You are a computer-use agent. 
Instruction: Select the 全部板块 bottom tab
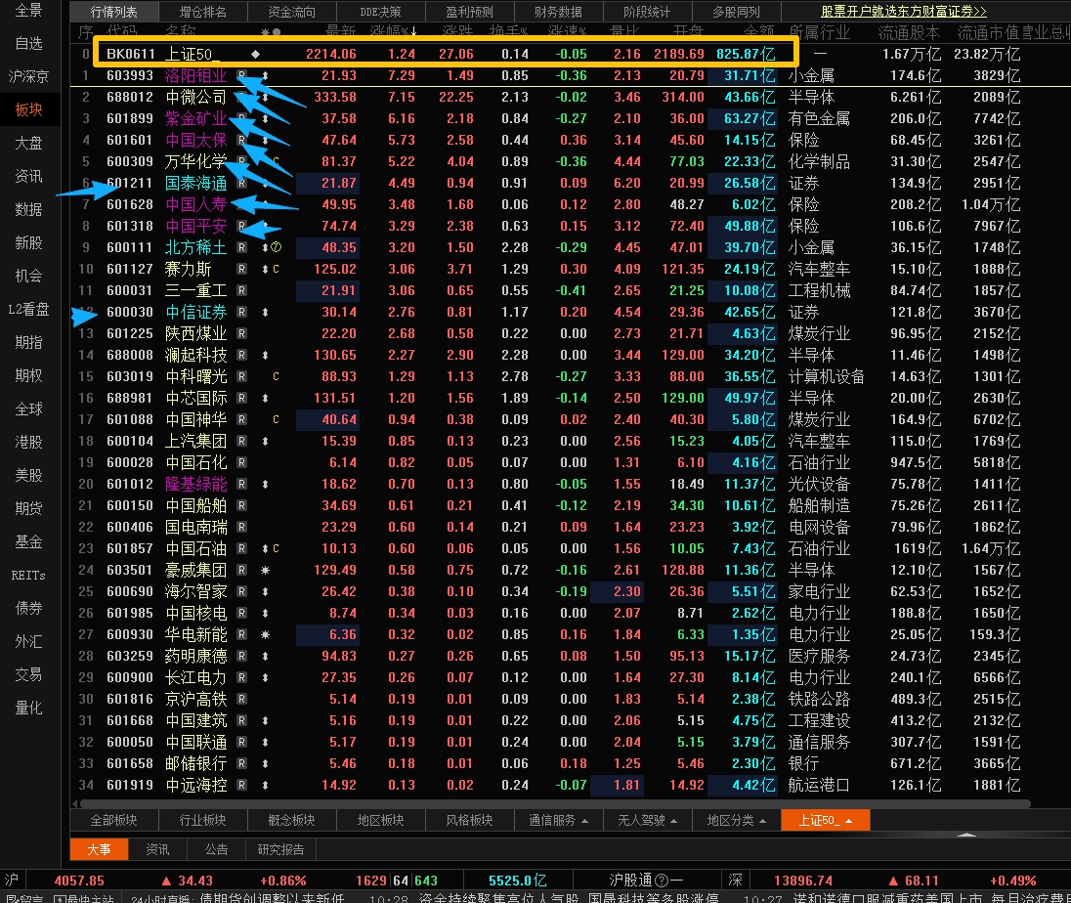click(114, 820)
